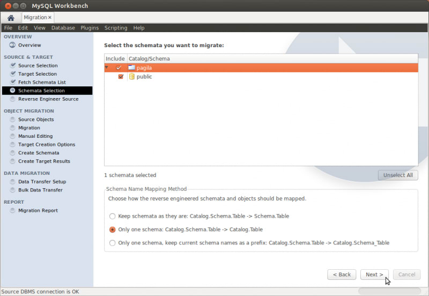Viewport: 429px width, 296px height.
Task: Click the '1 schemata selected' text
Action: pos(130,175)
